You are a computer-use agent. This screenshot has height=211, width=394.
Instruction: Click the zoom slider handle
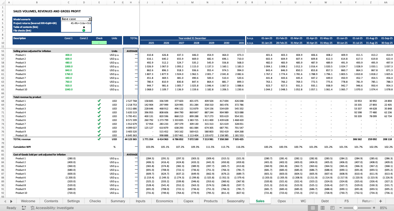pos(355,208)
